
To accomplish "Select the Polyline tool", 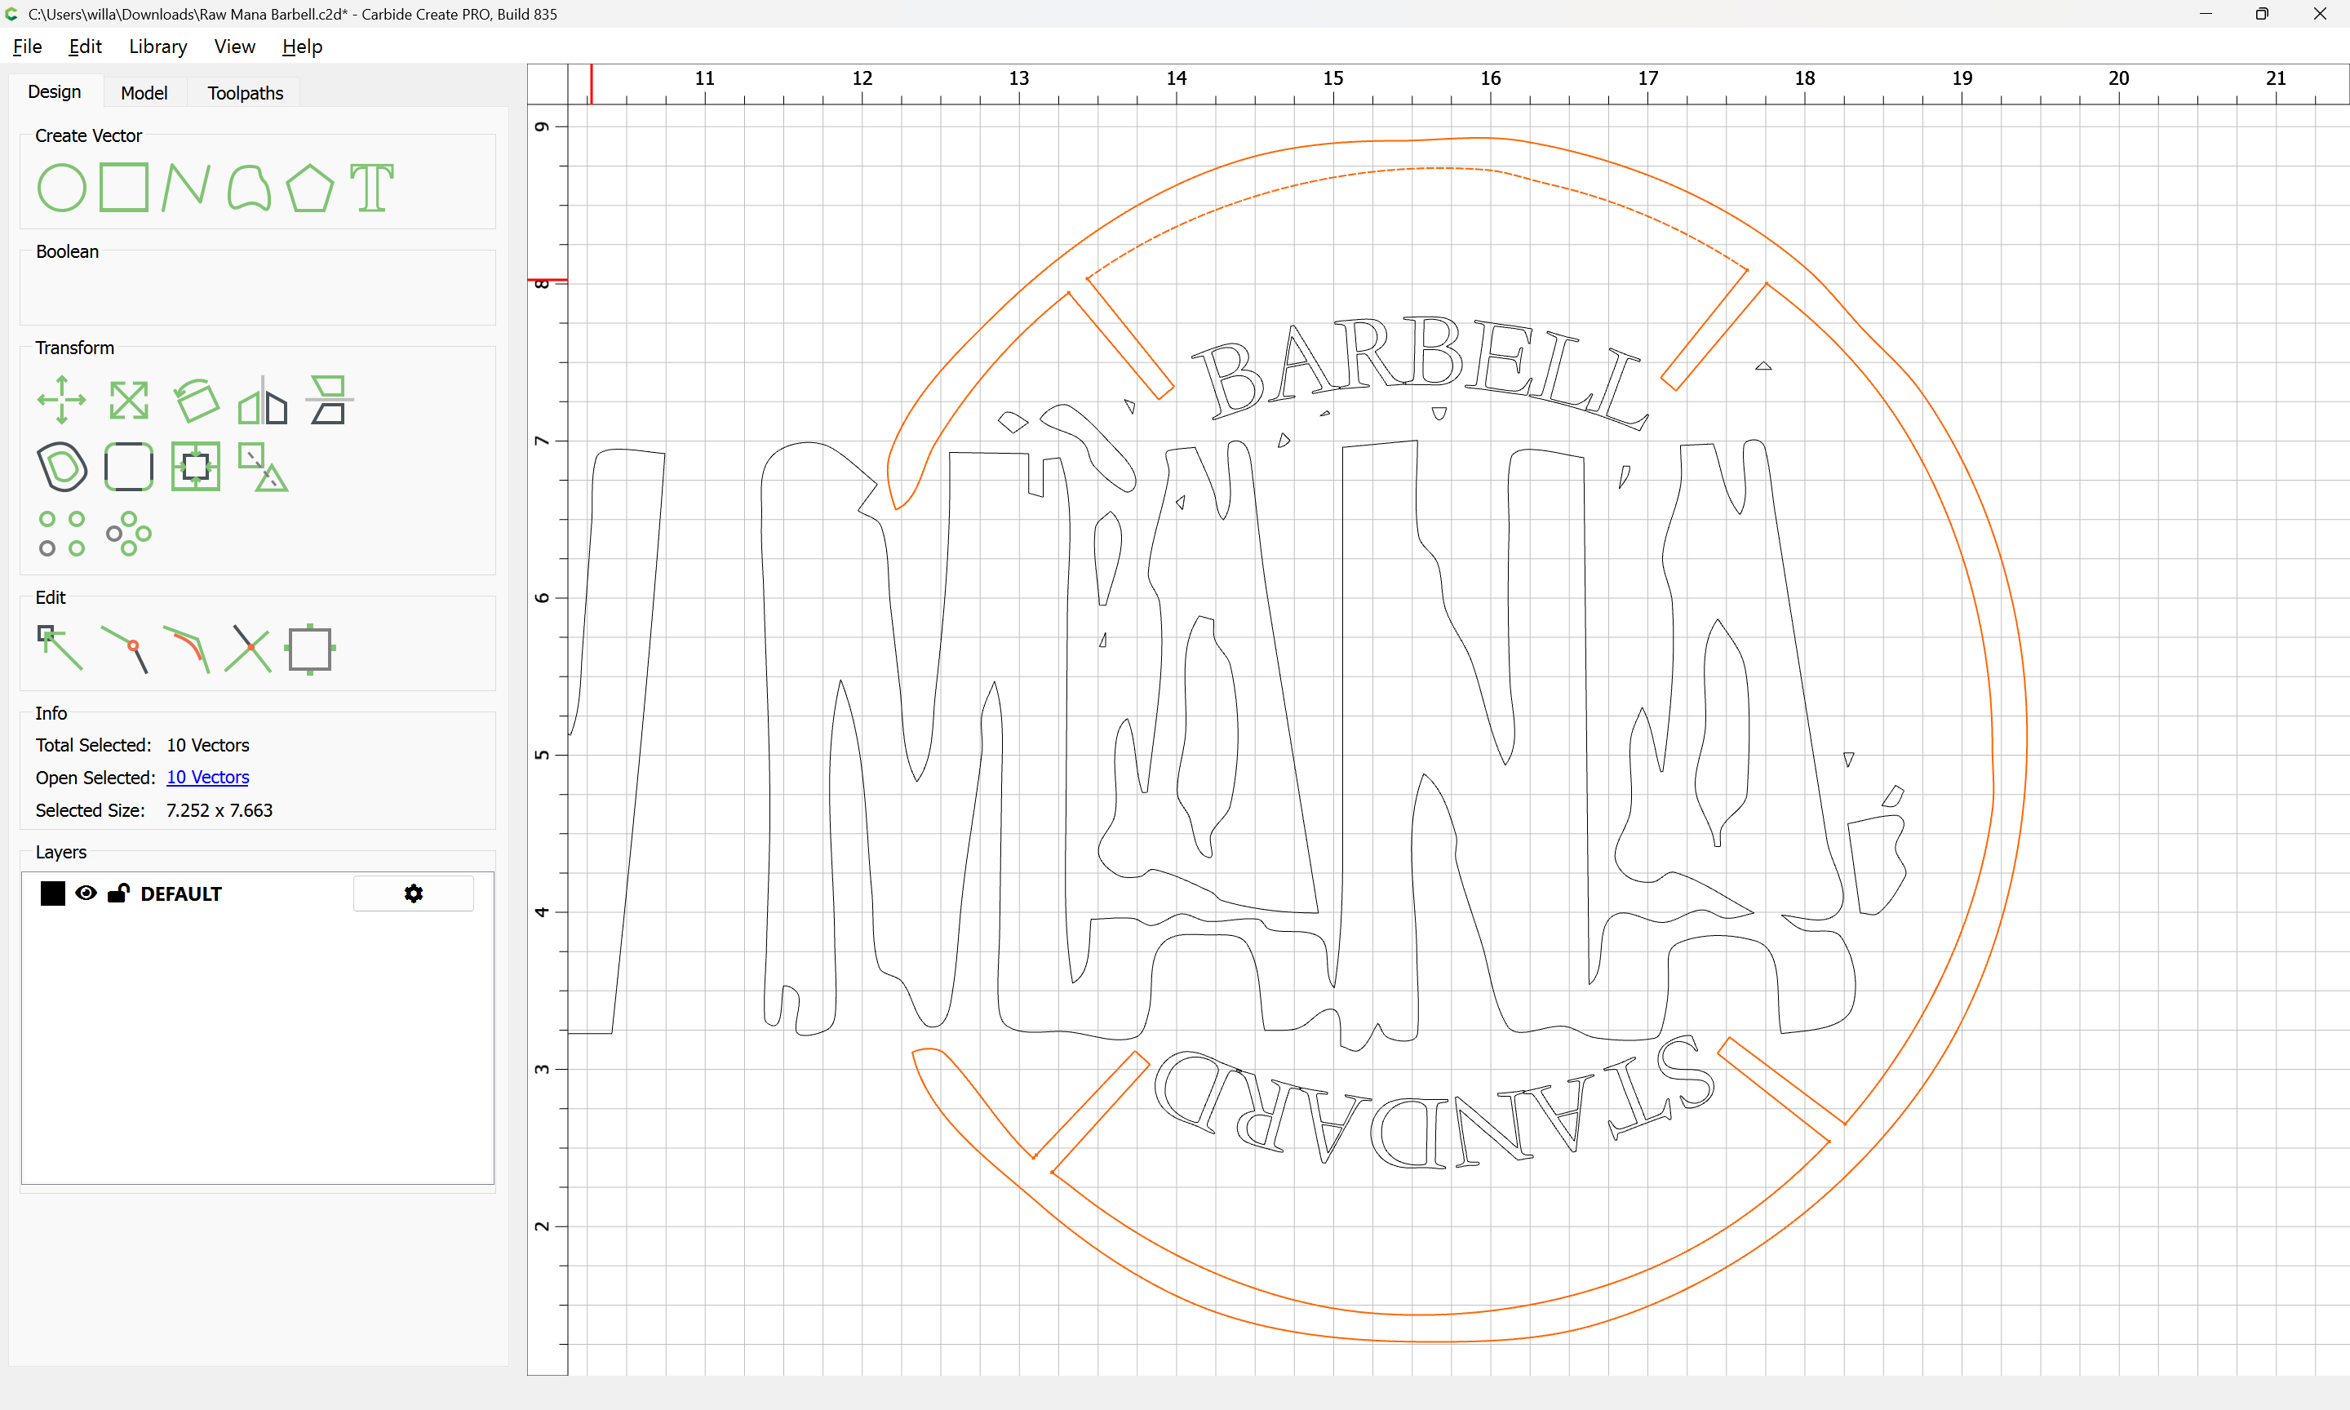I will 185,187.
